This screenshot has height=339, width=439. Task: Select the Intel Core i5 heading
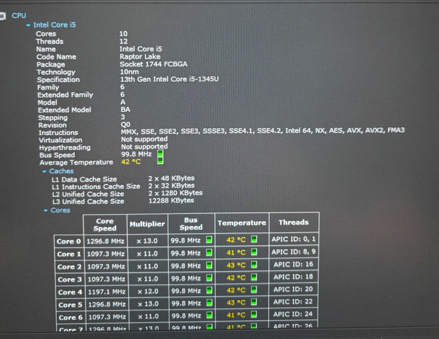tap(54, 25)
